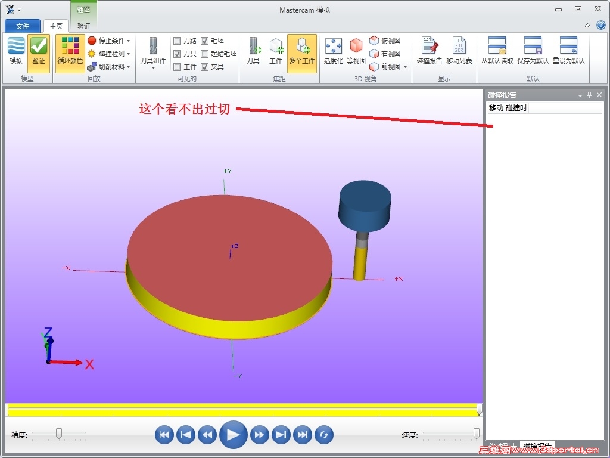Toggle the loop playback button

pos(323,435)
